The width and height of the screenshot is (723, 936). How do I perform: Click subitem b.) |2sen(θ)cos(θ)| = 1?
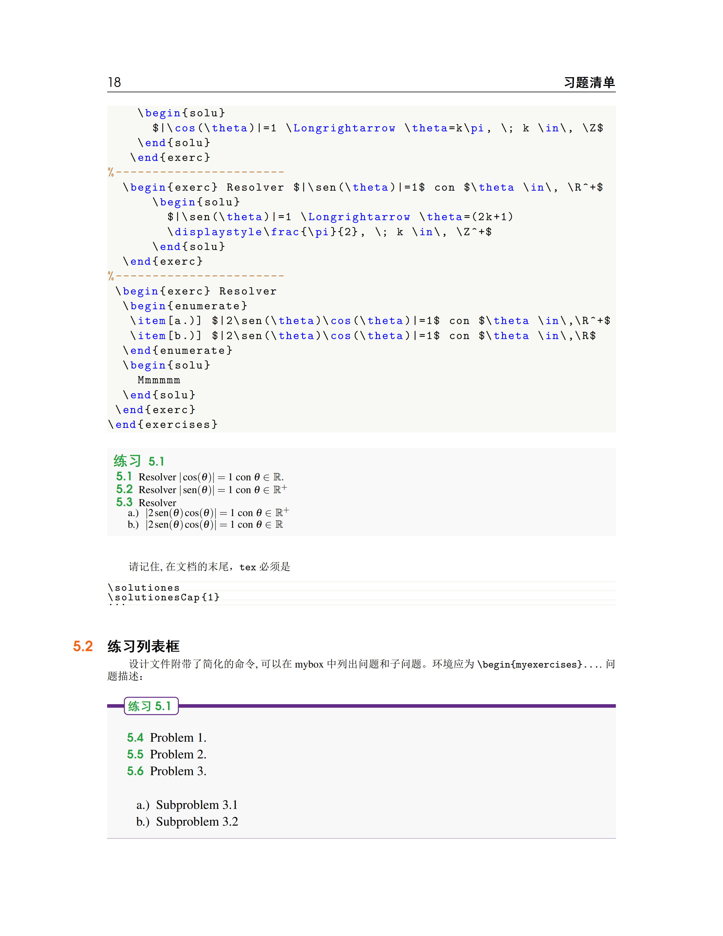[206, 525]
